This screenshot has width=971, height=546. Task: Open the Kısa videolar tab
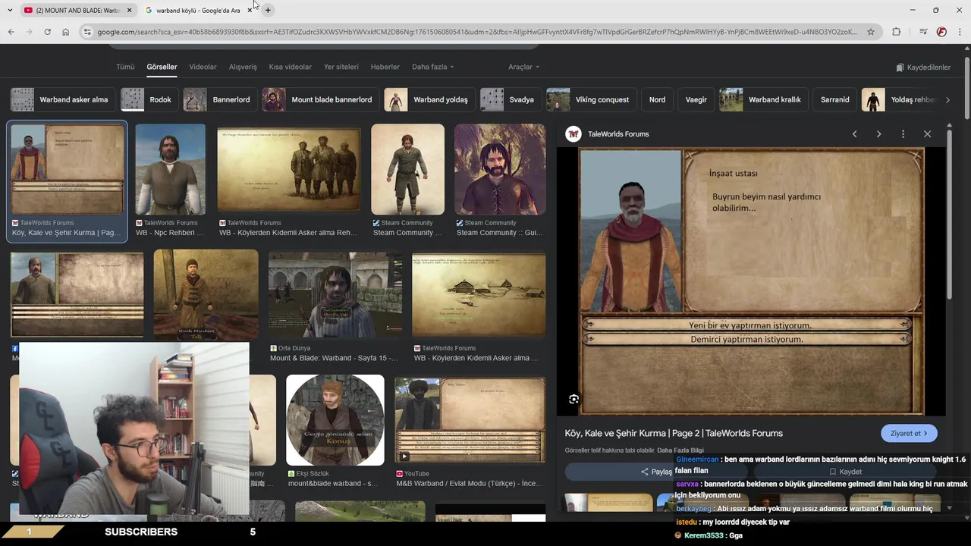290,67
